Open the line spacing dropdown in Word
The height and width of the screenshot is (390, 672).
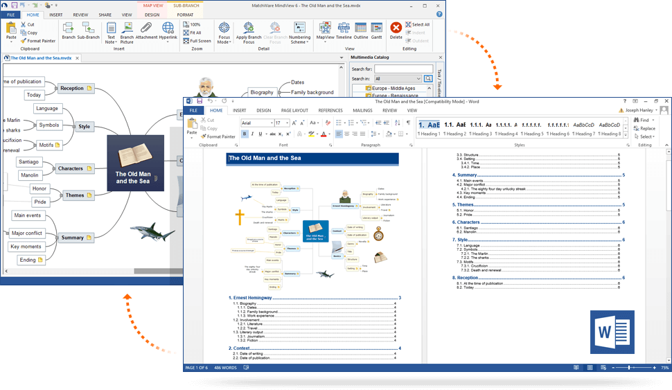(x=375, y=134)
